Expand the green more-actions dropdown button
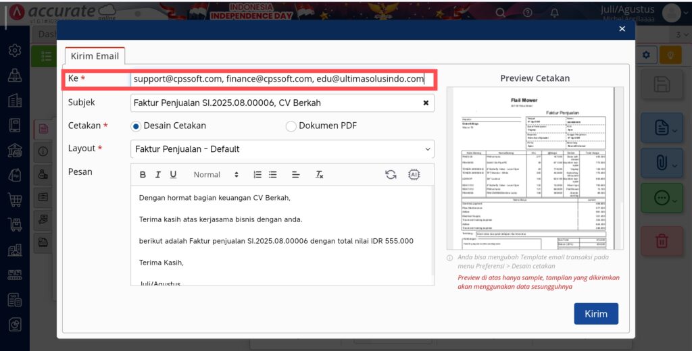692x351 pixels. [x=662, y=198]
